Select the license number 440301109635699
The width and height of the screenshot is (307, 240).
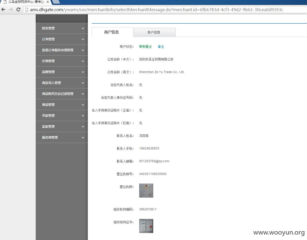tap(153, 174)
